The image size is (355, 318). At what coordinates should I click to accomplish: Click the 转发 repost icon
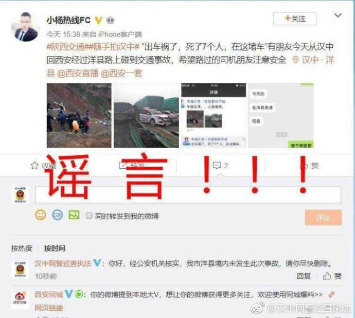123,165
